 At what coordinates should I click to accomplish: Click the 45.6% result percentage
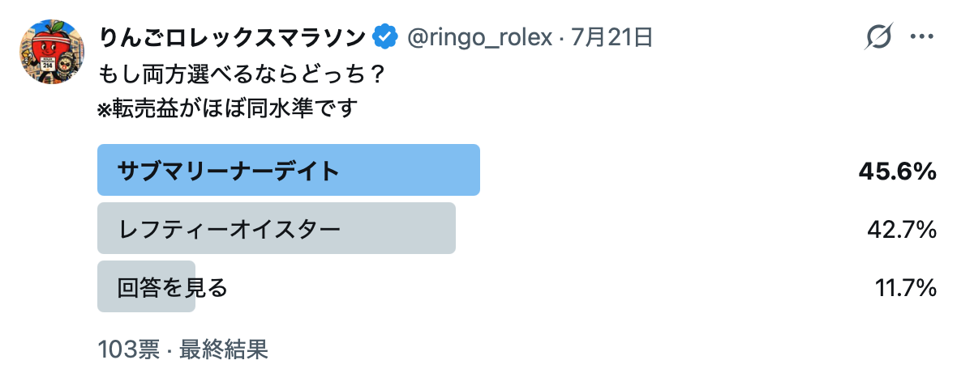click(897, 172)
